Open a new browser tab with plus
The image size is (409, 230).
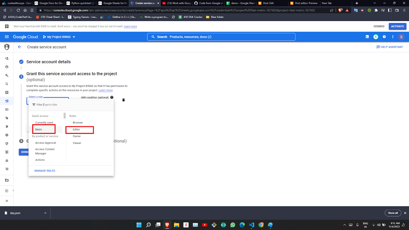coord(357,3)
